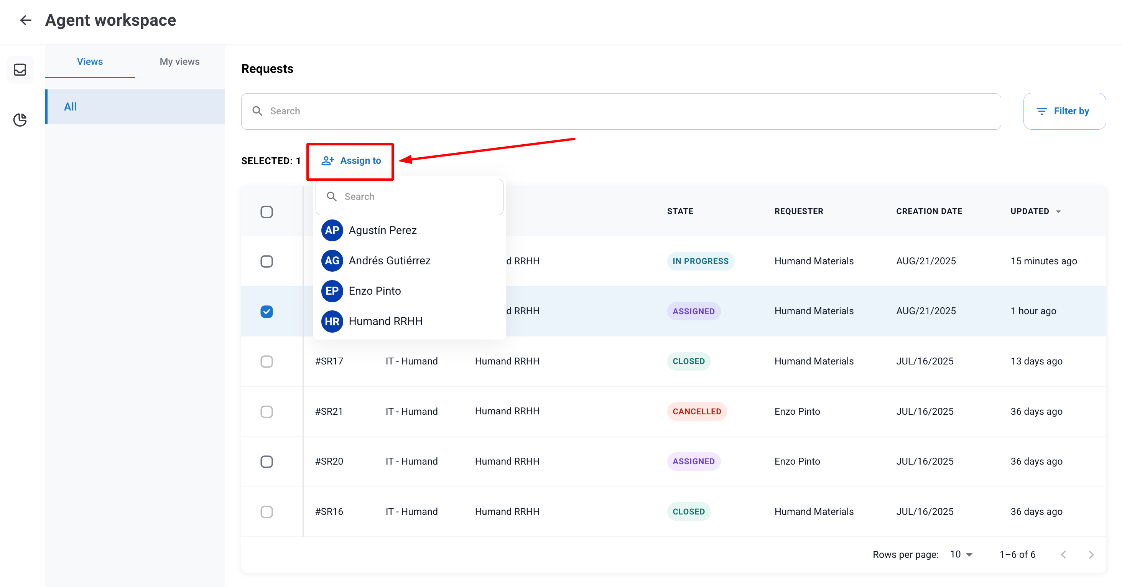
Task: Click Andrés Gutiérrez's AG avatar
Action: (x=332, y=261)
